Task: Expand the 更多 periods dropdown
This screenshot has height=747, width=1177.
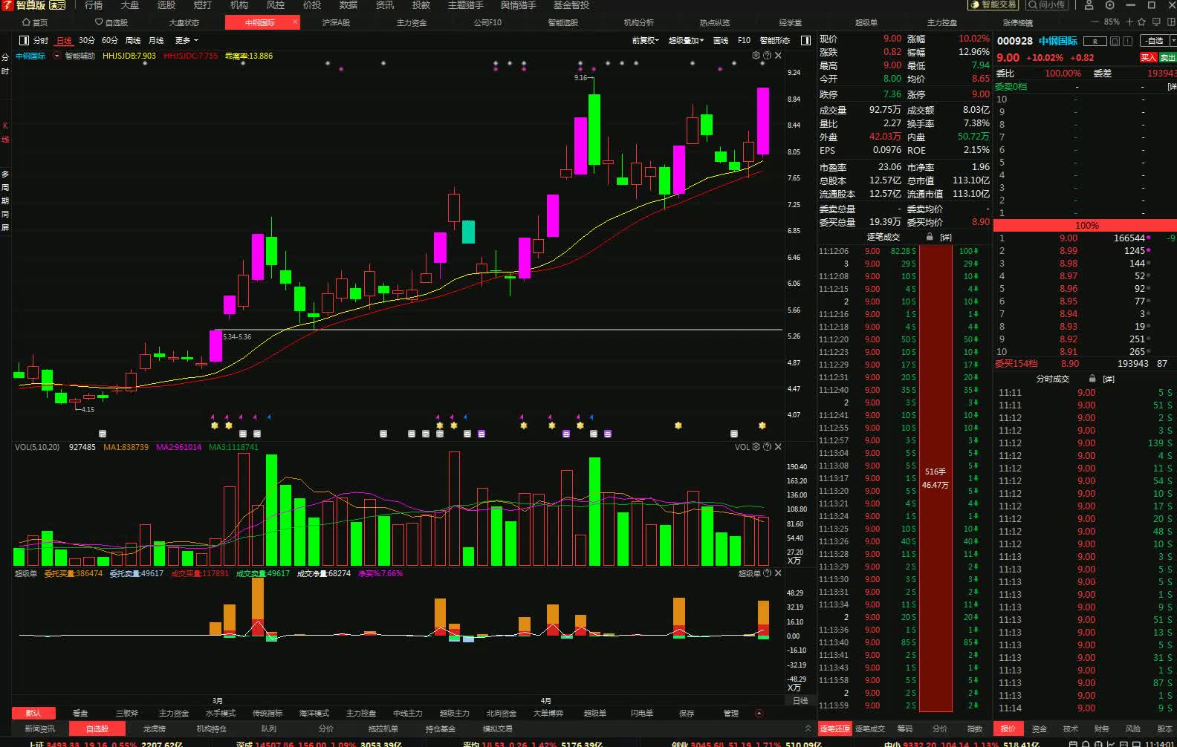Action: click(187, 40)
